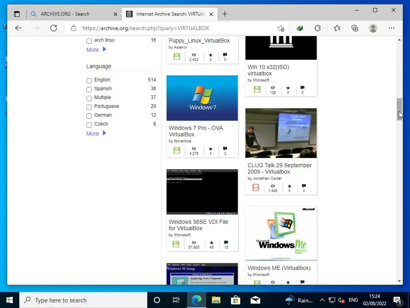The image size is (410, 308).
Task: Click software floppy icon on Win 10 x32 card
Action: 257,89
